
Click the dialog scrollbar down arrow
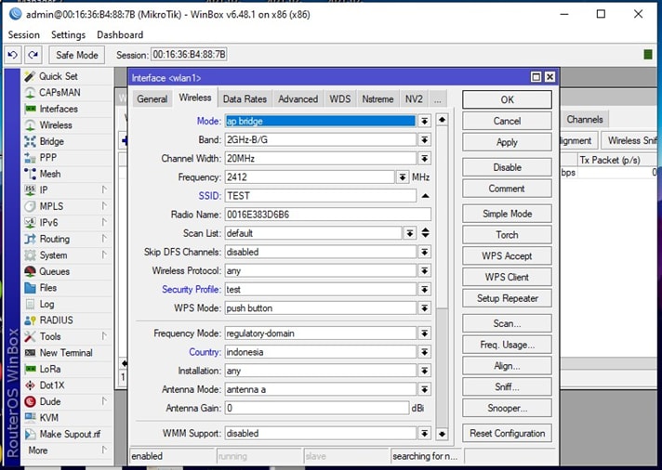[442, 434]
